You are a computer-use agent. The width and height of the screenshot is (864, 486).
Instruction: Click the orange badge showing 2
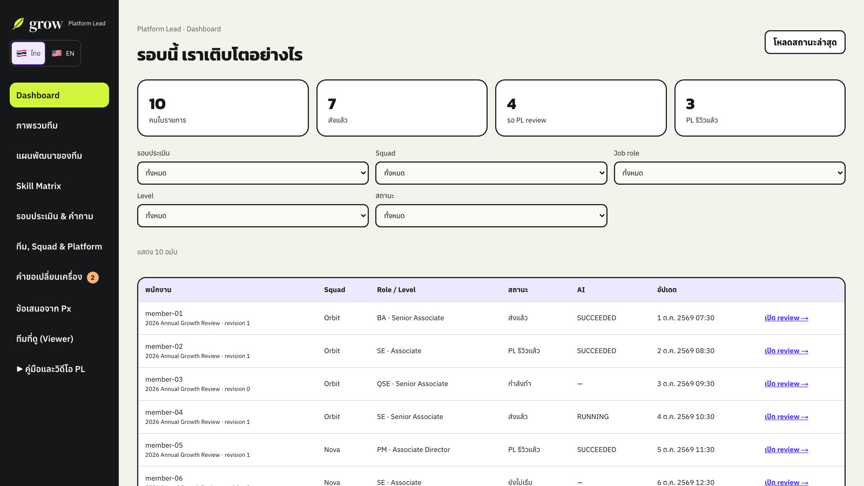pos(93,278)
